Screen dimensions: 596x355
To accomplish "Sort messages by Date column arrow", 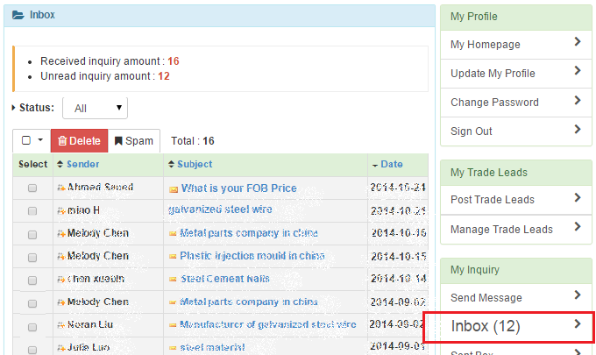I will pos(375,165).
